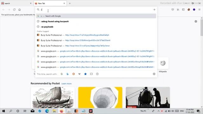Show hidden system tray icons
Viewport: 203px width, 114px height.
[159, 111]
